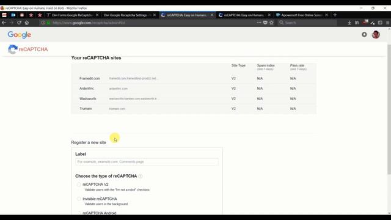Image resolution: width=391 pixels, height=220 pixels.
Task: Click the Label text input field
Action: [x=147, y=161]
